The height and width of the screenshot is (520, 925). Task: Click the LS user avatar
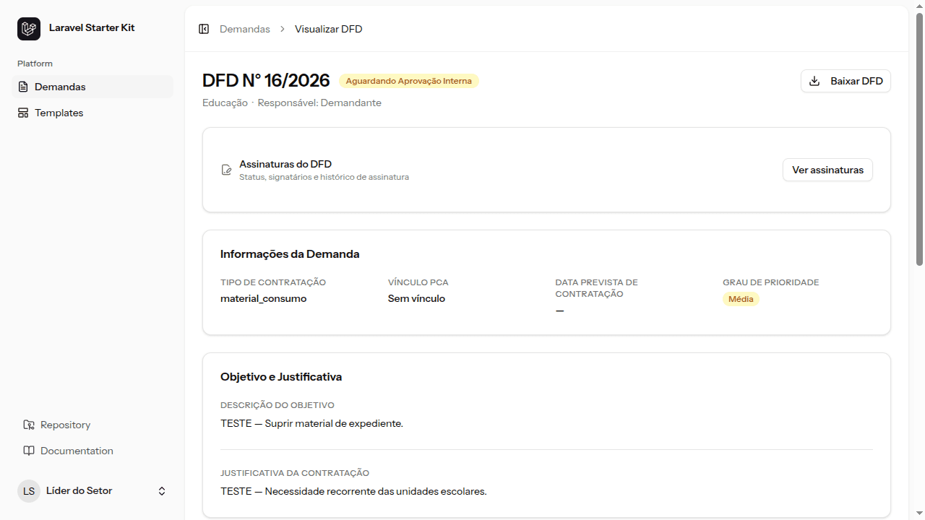tap(29, 491)
